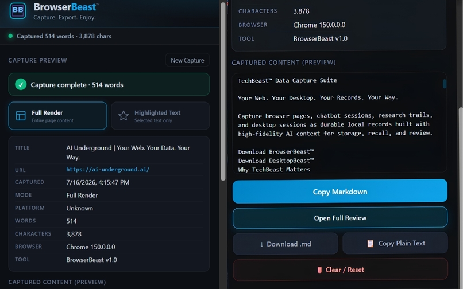
Task: Click the green checkmark capture complete icon
Action: pos(21,85)
